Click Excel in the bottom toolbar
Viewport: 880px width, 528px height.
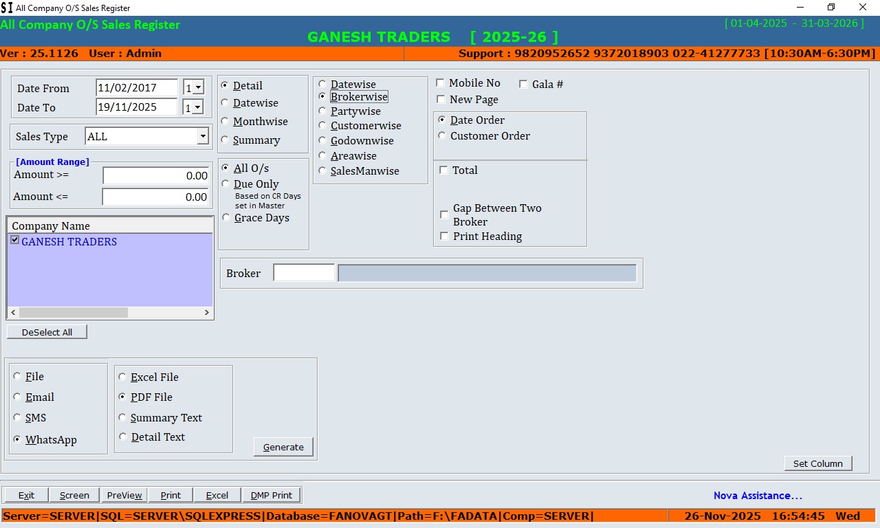point(217,495)
